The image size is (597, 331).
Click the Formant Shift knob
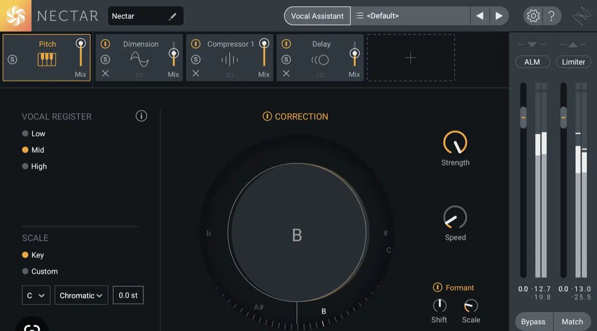[439, 306]
